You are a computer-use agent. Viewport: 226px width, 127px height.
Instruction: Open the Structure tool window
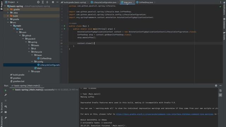pyautogui.click(x=1, y=107)
